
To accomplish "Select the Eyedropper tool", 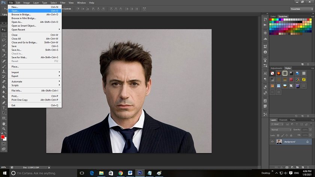I will coord(4,55).
